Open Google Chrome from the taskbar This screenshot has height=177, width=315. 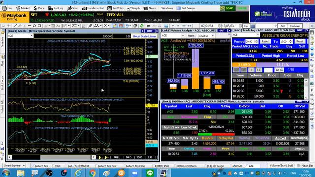pyautogui.click(x=93, y=173)
